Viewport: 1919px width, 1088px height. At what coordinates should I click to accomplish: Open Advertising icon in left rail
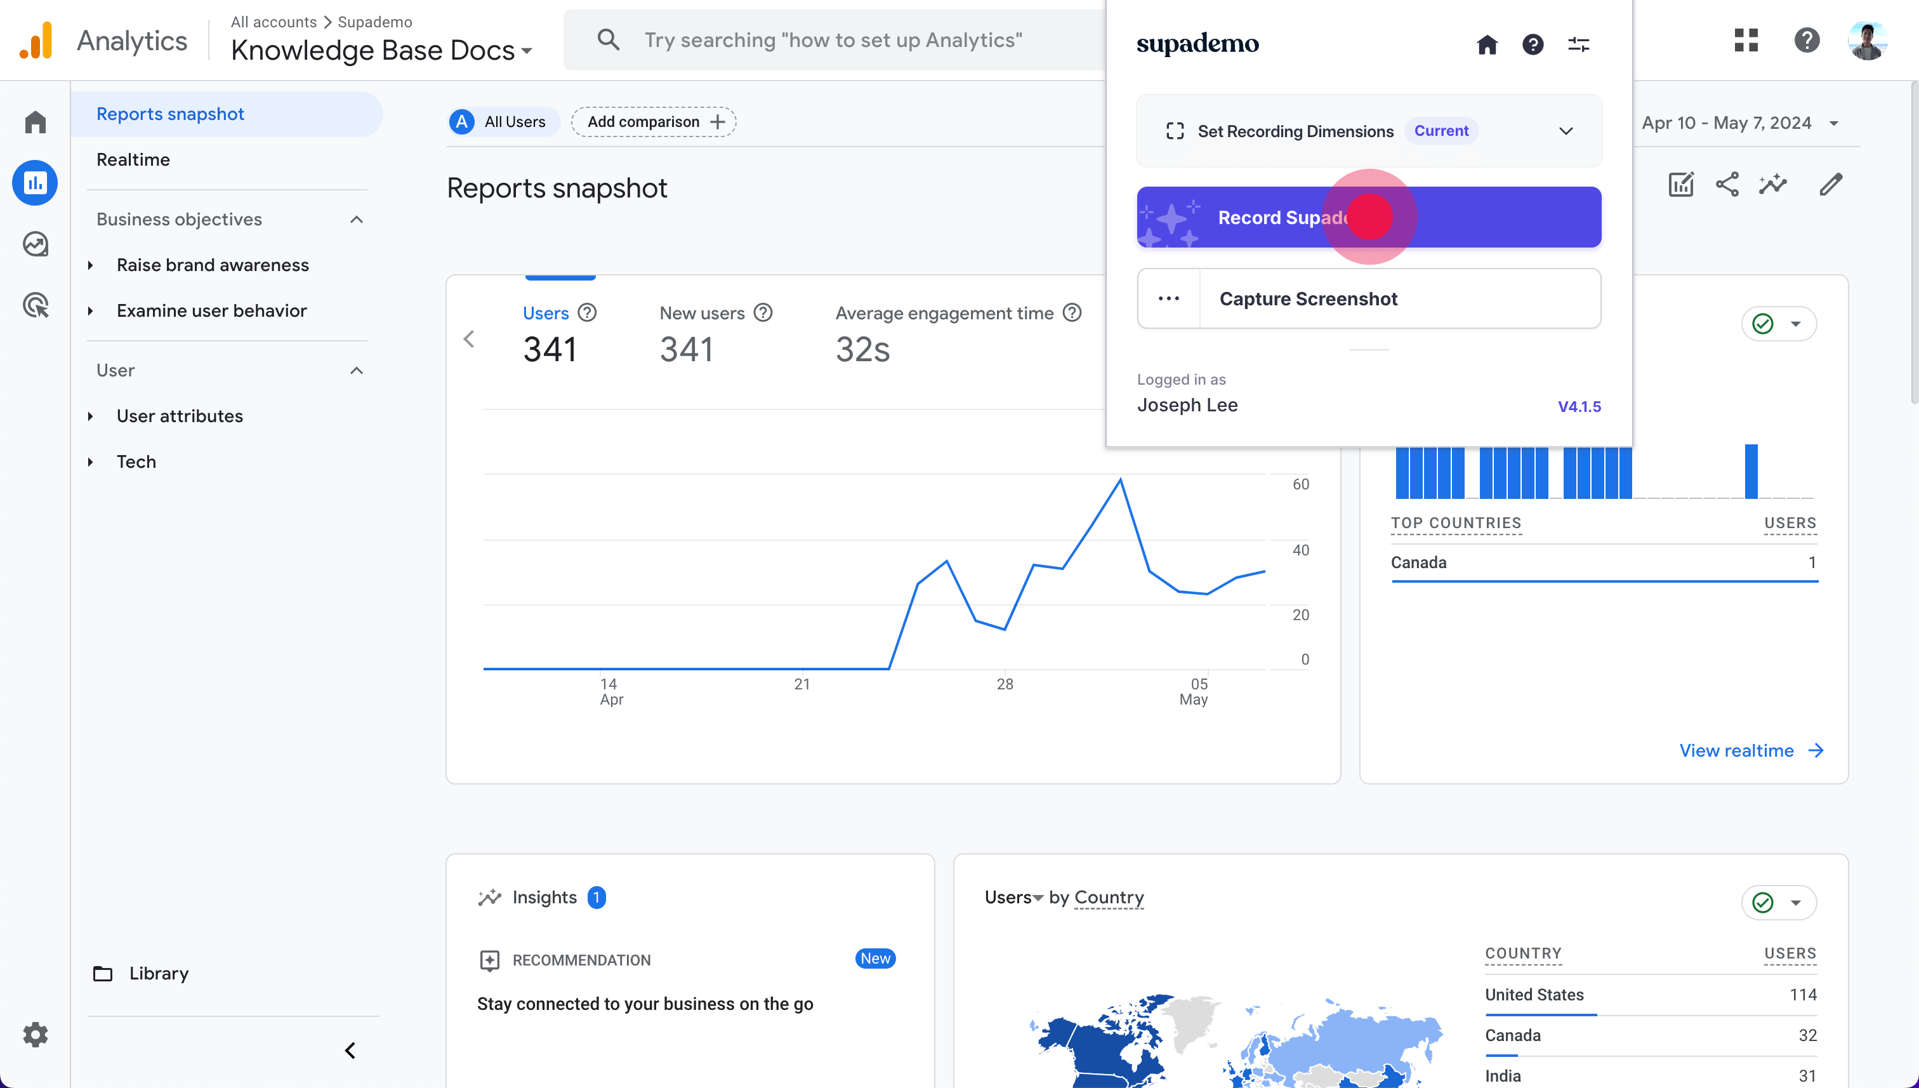(x=35, y=305)
